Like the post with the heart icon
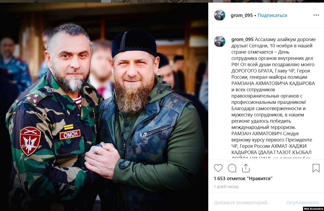 tap(218, 168)
